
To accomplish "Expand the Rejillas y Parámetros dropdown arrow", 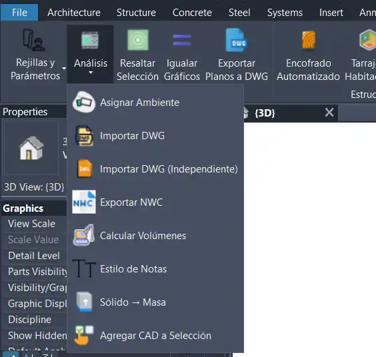I will 64,69.
